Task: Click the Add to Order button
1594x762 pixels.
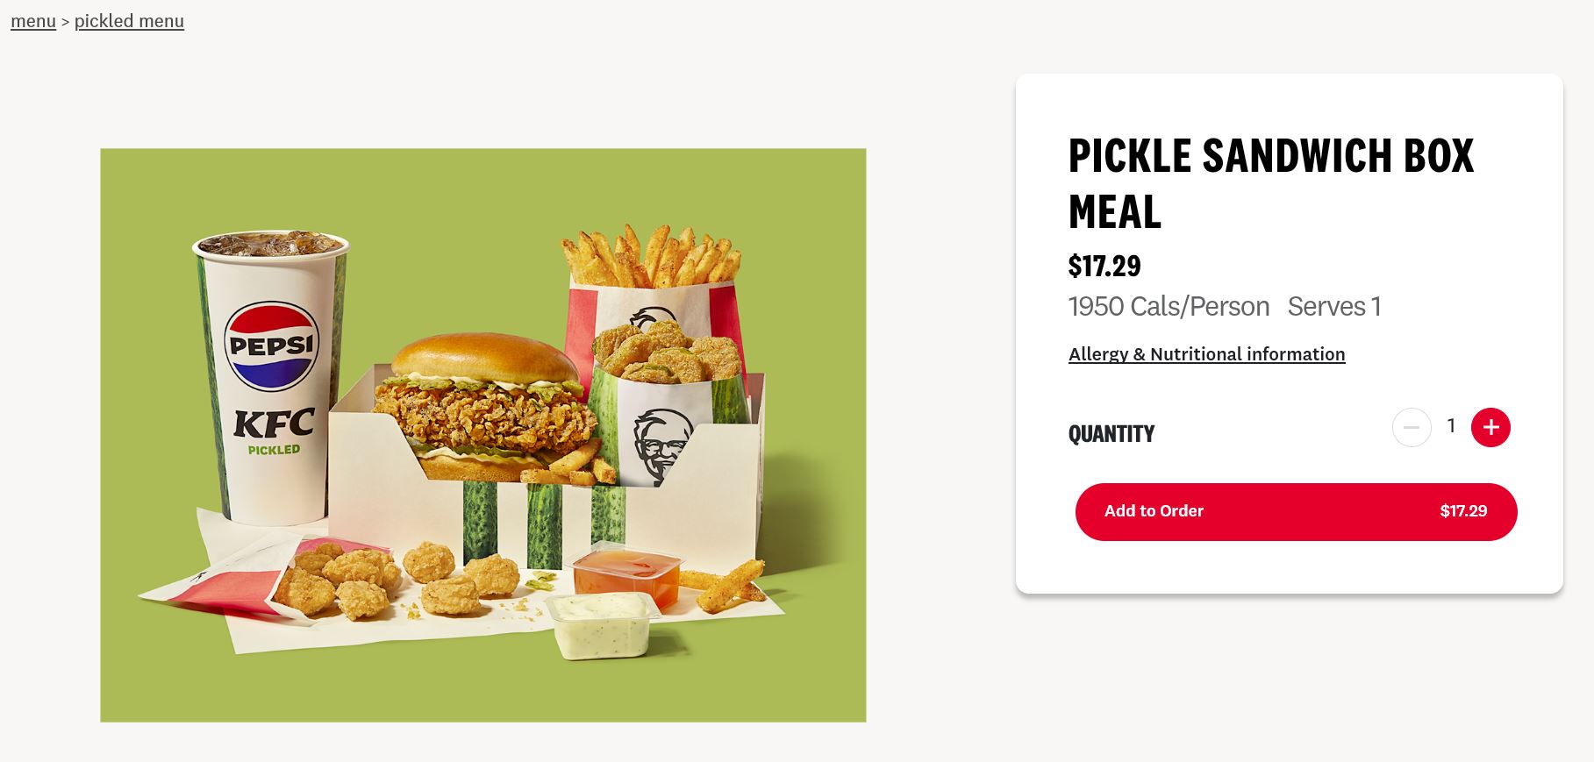Action: (1296, 512)
